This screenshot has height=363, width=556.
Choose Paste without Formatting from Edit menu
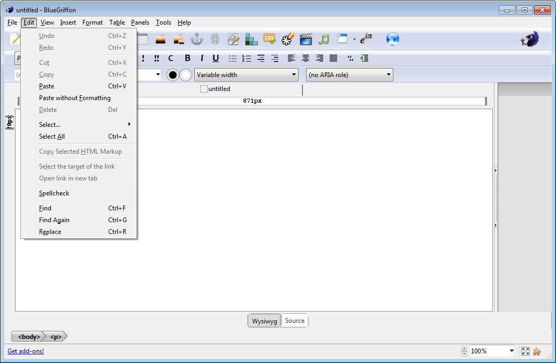(75, 98)
